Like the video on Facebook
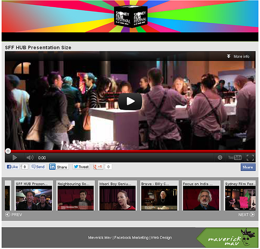 tap(12, 167)
